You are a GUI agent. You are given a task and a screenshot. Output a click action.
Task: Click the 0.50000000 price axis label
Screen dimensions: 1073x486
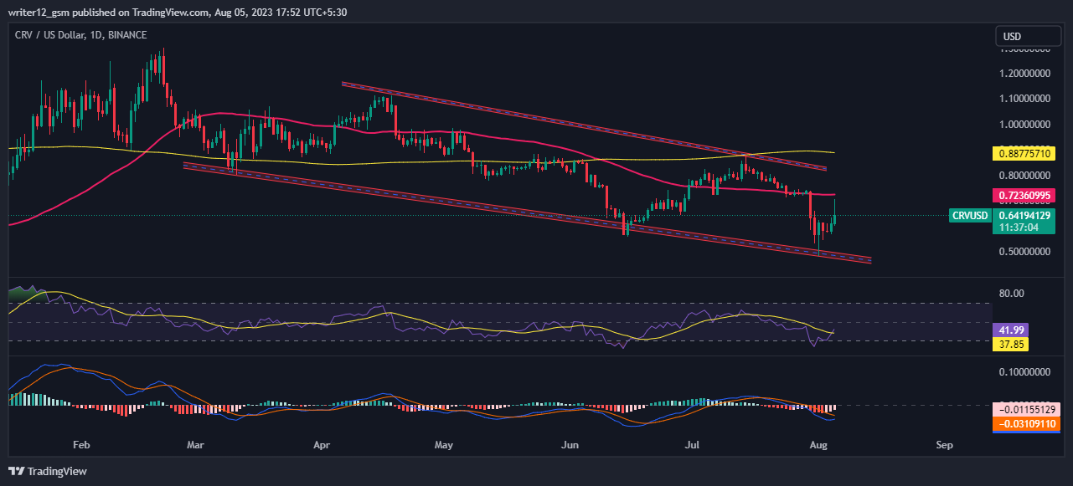click(1025, 251)
